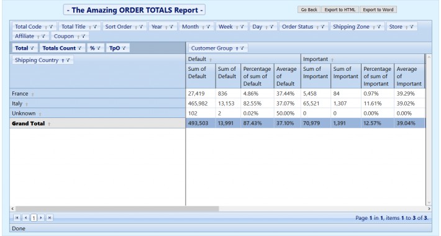Click the Sort Order field's sort arrow
Viewport: 441px width, 236px height.
click(136, 27)
